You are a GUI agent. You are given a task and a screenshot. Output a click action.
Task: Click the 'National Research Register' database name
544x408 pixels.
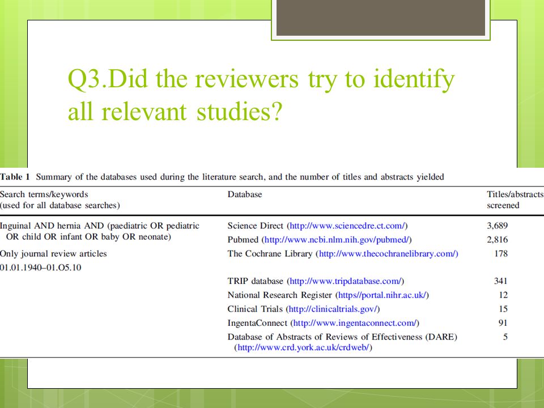coord(279,295)
